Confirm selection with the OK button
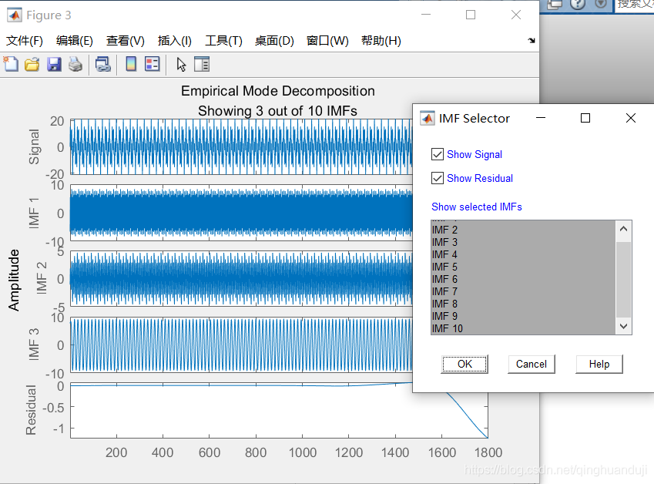Viewport: 654px width, 484px height. [465, 364]
